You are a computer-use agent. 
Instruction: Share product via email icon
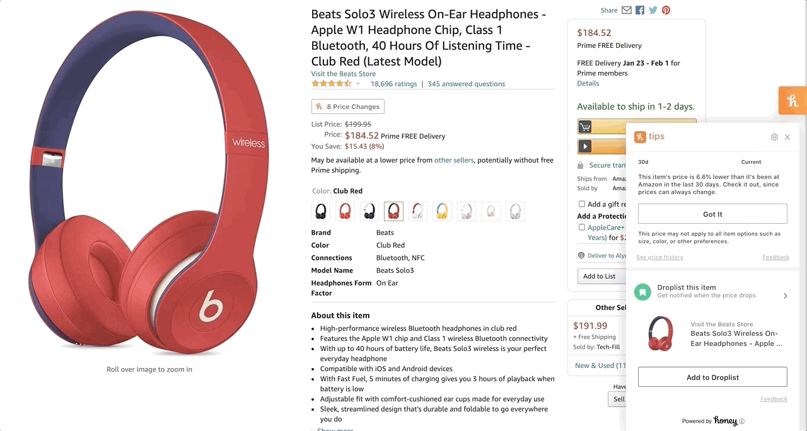click(x=626, y=10)
